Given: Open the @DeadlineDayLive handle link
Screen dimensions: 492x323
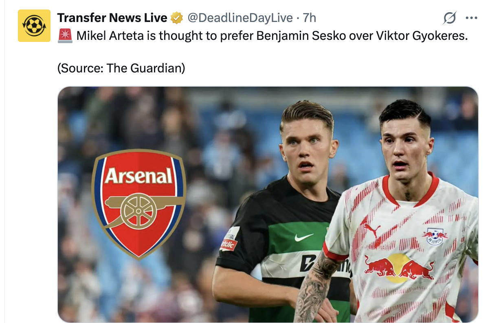Looking at the screenshot, I should tap(240, 18).
